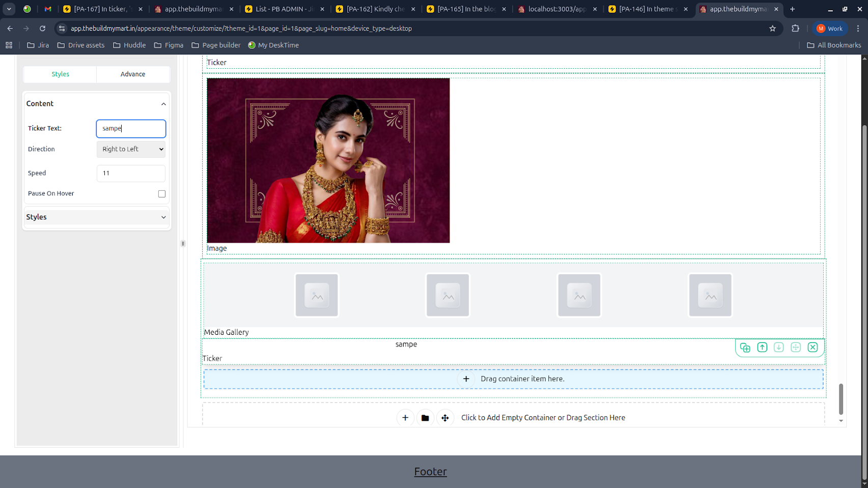The width and height of the screenshot is (868, 488).
Task: Select the last Media Gallery placeholder
Action: [710, 296]
